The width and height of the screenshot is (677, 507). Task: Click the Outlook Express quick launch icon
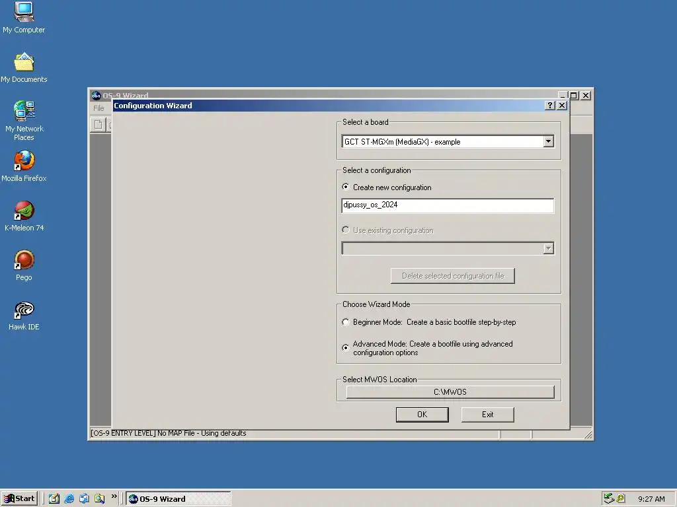(x=84, y=498)
